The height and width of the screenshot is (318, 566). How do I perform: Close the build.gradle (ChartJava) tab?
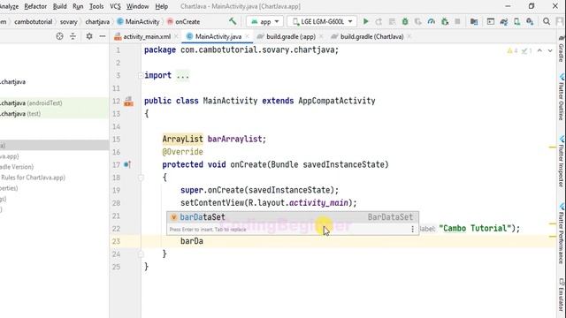point(409,36)
